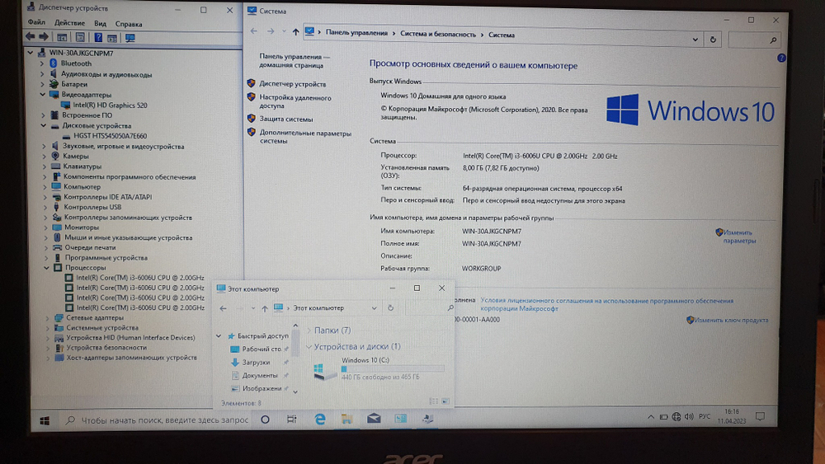The height and width of the screenshot is (464, 825).
Task: Click search magnifier in Система window
Action: 773,40
